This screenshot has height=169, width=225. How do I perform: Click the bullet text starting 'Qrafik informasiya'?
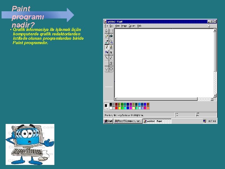click(x=48, y=36)
